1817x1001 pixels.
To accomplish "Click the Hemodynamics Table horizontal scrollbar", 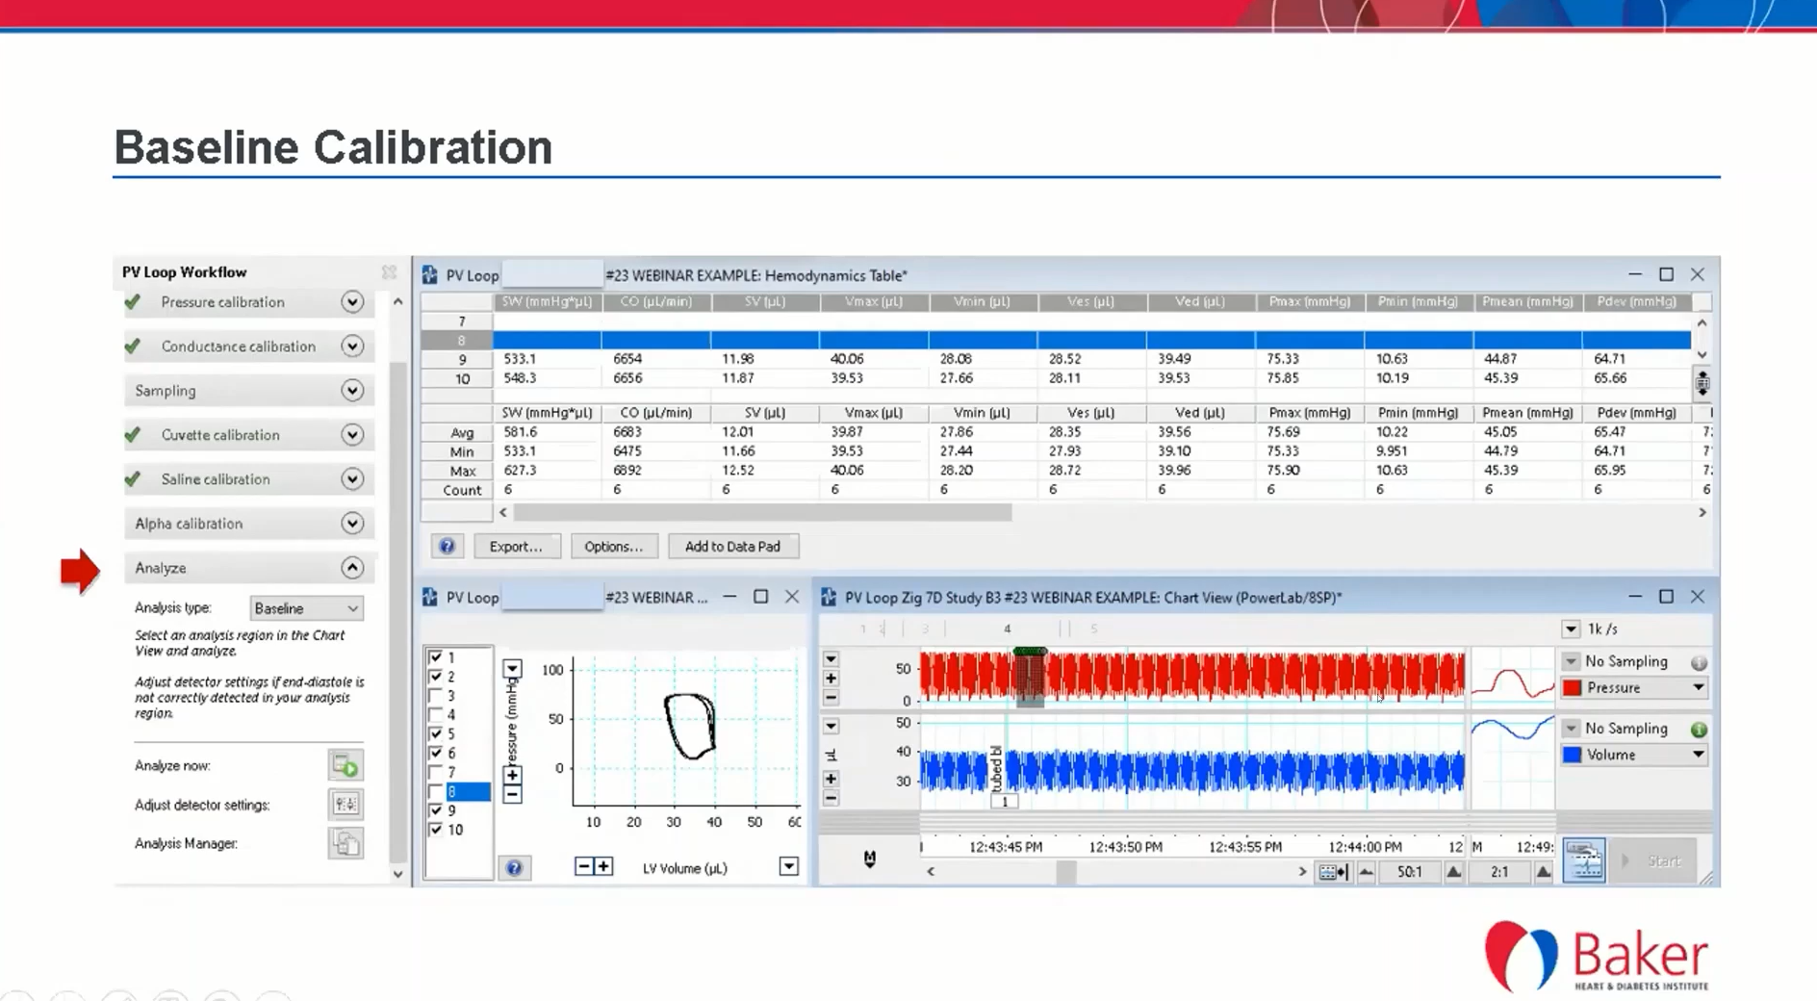I will click(x=760, y=513).
